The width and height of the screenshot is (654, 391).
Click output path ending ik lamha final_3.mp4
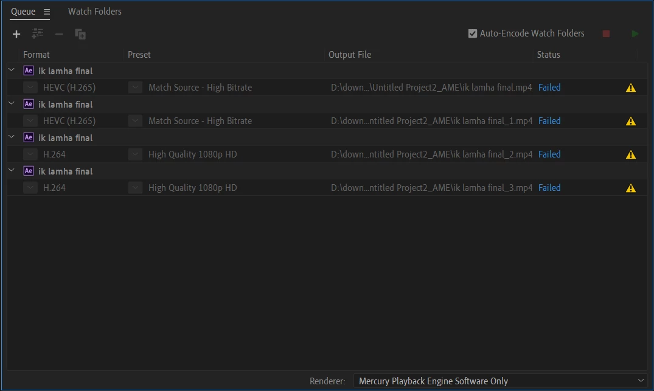[432, 187]
